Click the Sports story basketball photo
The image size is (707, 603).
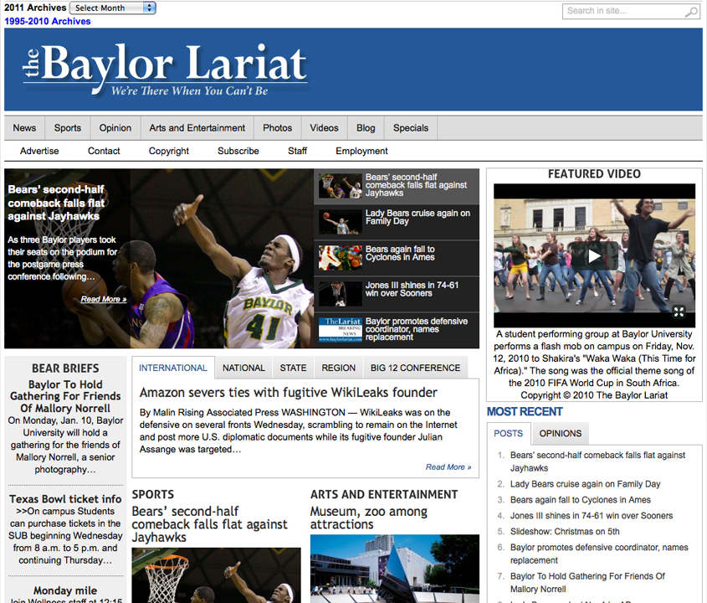pyautogui.click(x=217, y=575)
